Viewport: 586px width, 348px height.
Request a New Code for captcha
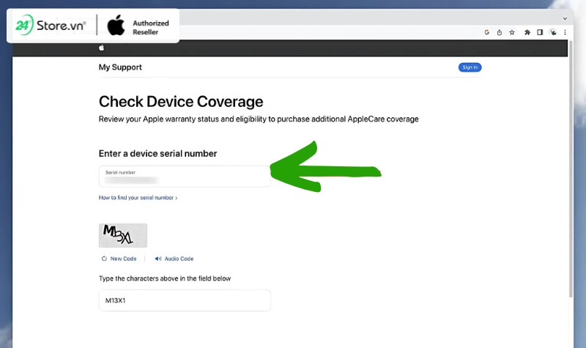(123, 259)
